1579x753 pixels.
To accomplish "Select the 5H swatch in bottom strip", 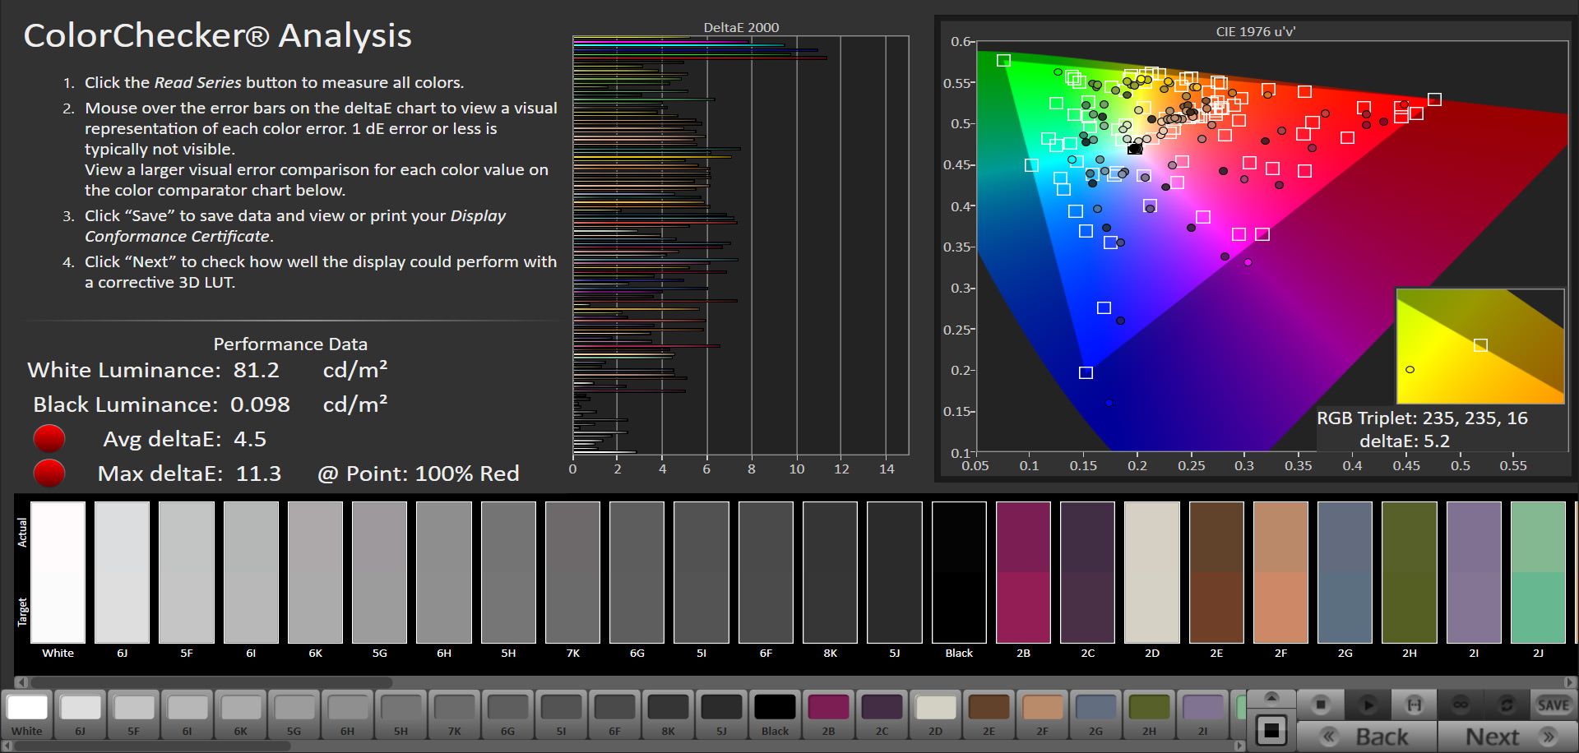I will pos(401,714).
